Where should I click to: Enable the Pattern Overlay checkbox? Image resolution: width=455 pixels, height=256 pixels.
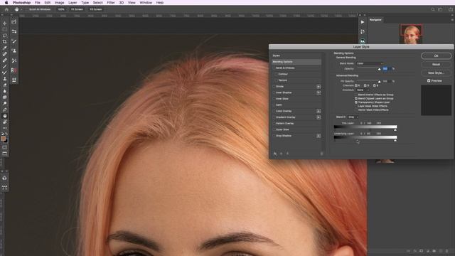(274, 123)
